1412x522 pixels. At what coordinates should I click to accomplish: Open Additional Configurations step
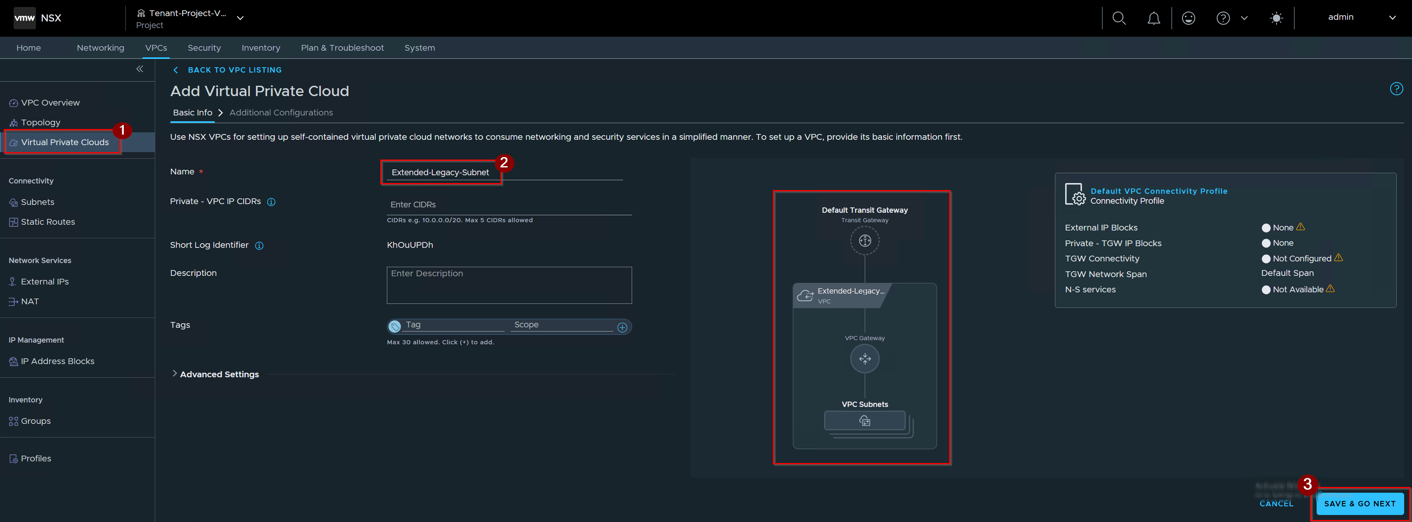(281, 113)
